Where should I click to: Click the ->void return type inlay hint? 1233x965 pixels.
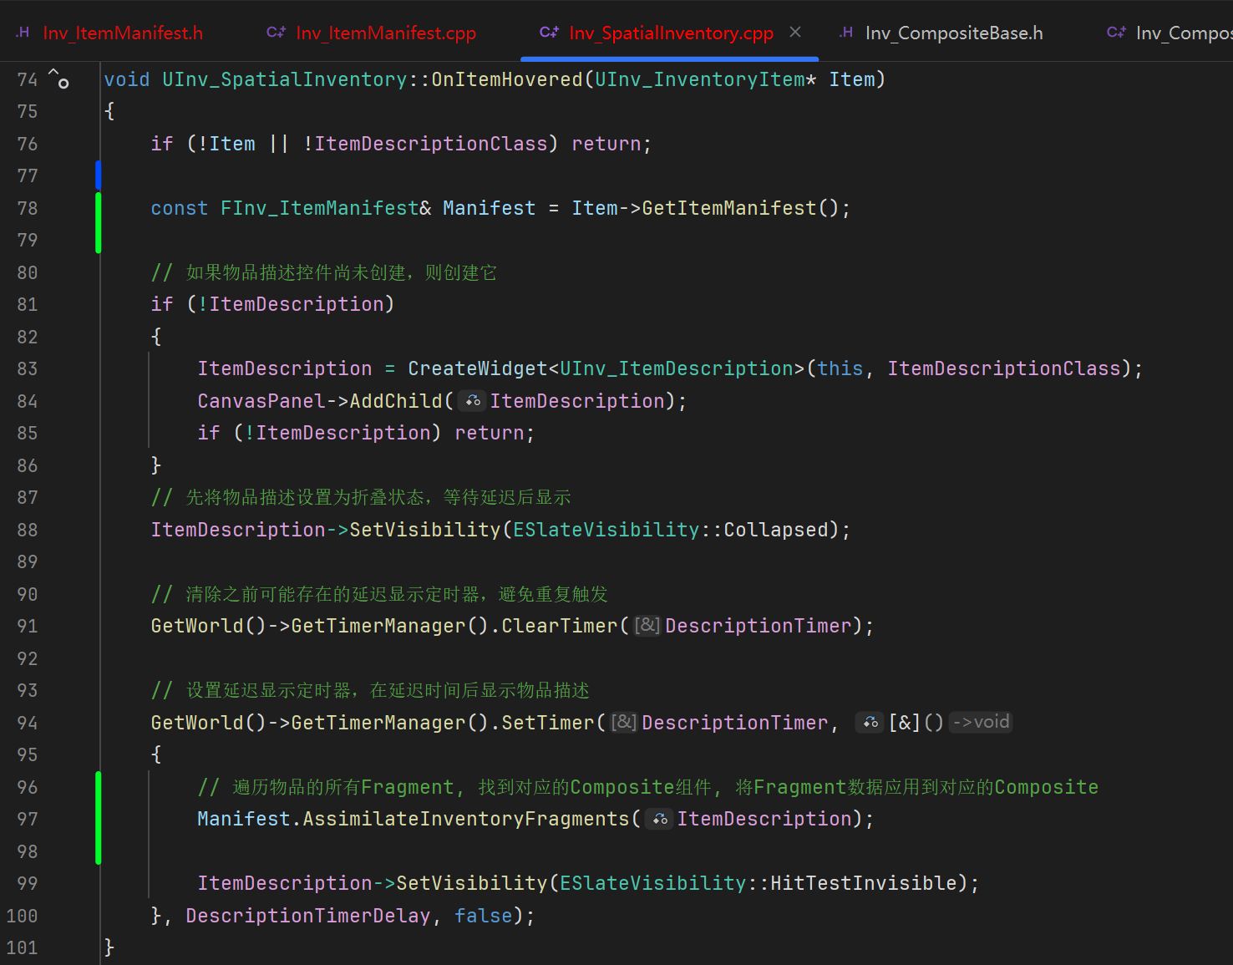click(981, 722)
